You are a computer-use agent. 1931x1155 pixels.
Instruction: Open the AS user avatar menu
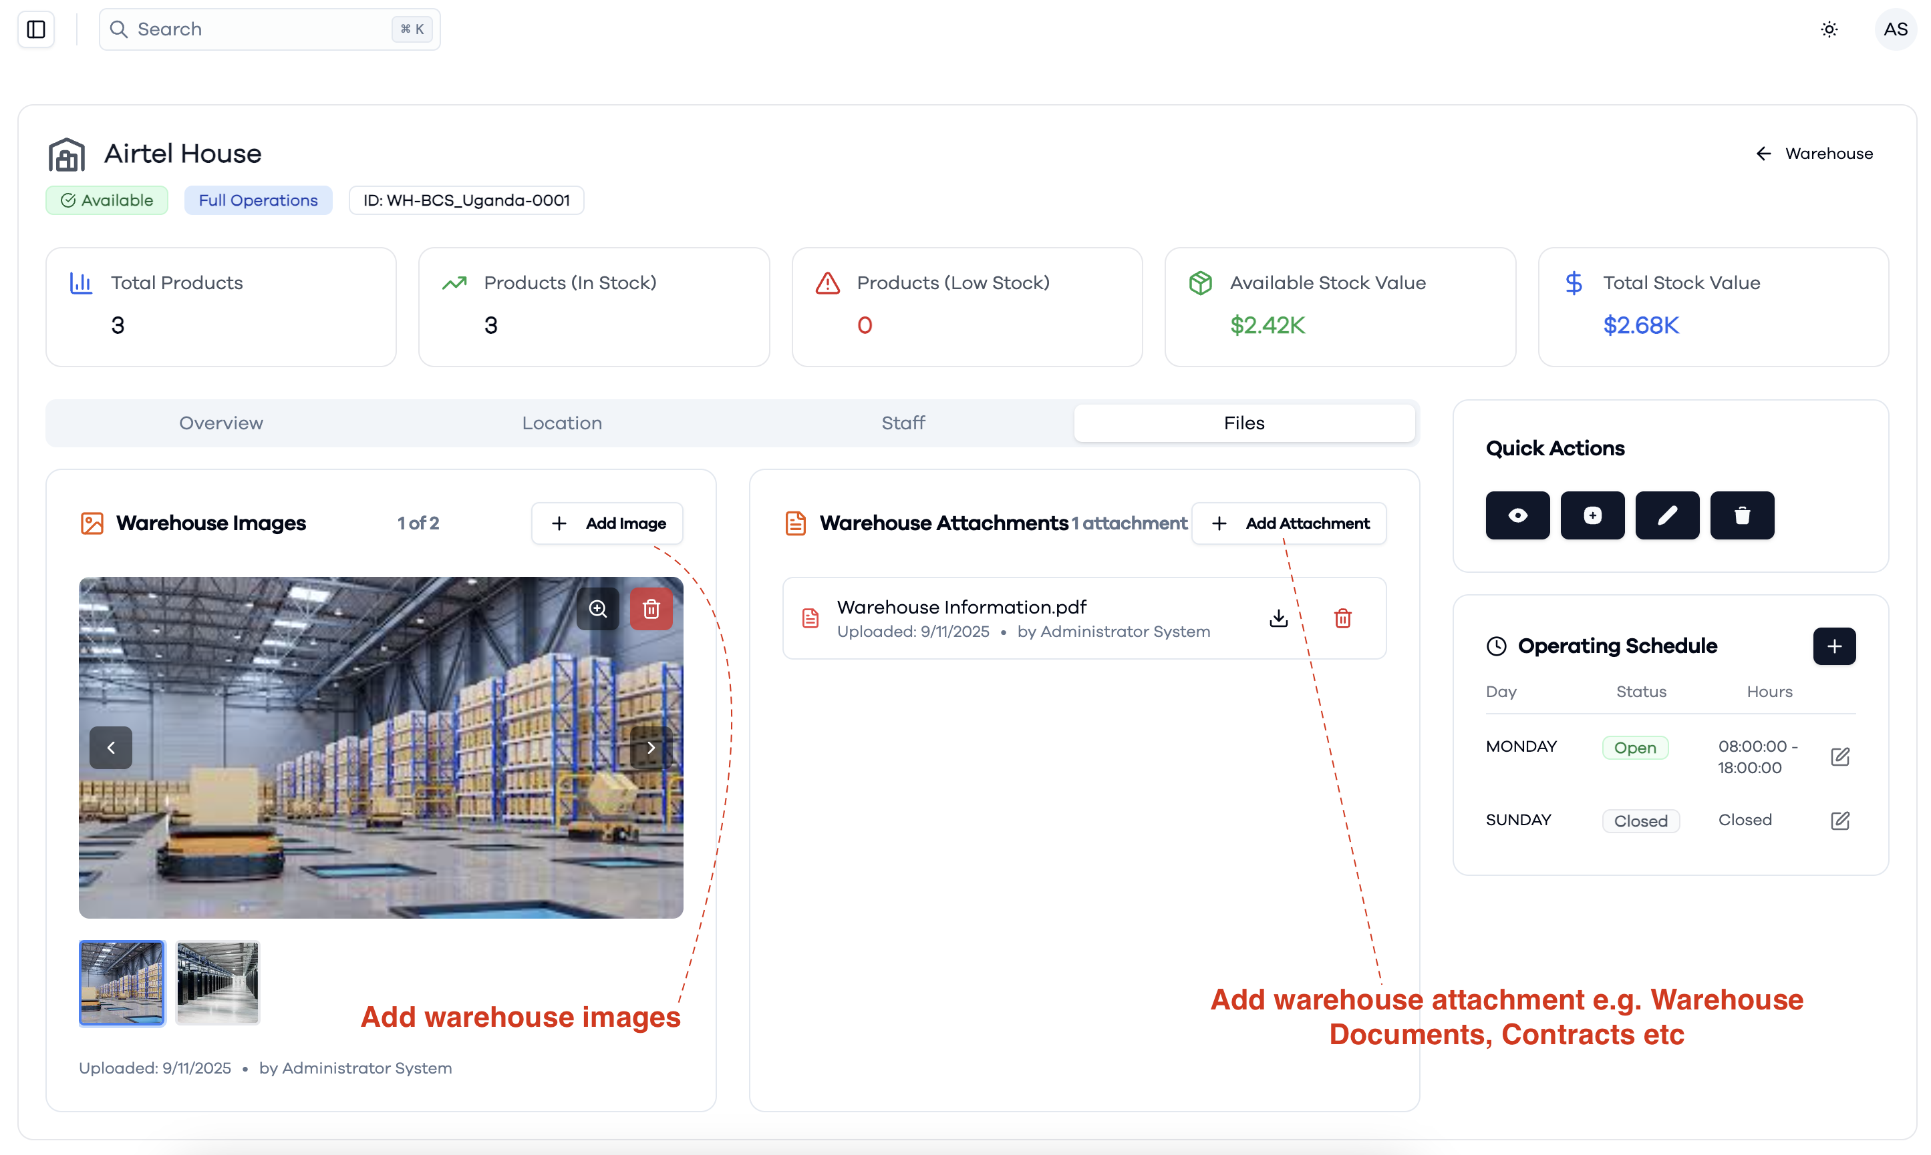[1895, 29]
